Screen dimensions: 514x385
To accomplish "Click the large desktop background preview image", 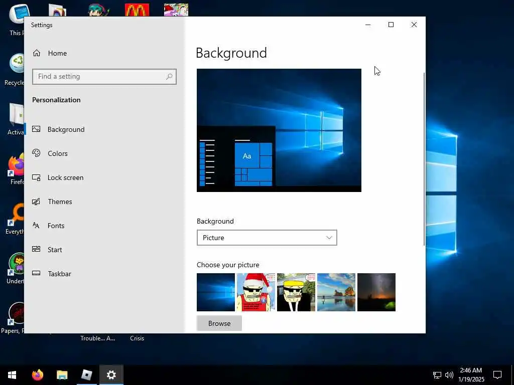I will point(279,130).
